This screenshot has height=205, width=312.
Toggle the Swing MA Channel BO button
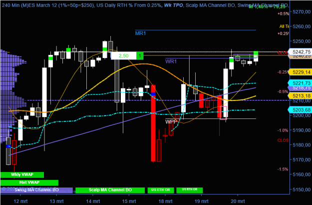coord(36,190)
